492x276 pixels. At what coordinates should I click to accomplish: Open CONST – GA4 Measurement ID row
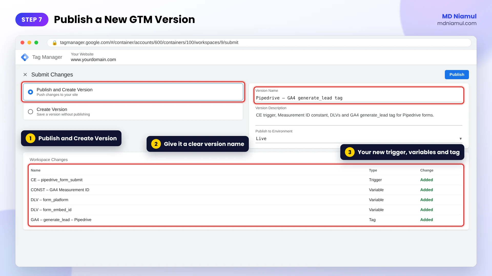click(246, 190)
